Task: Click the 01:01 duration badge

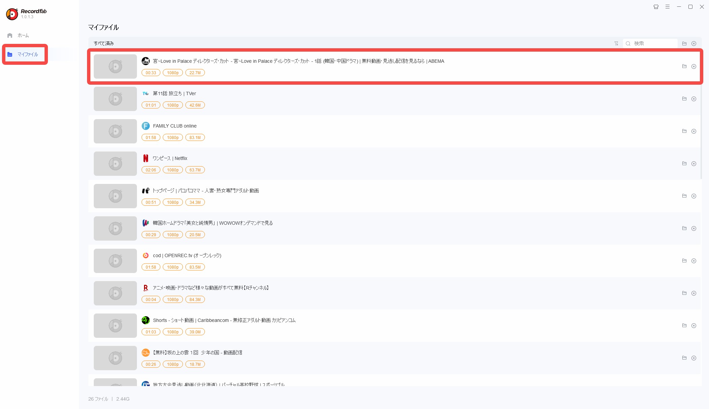Action: (151, 105)
